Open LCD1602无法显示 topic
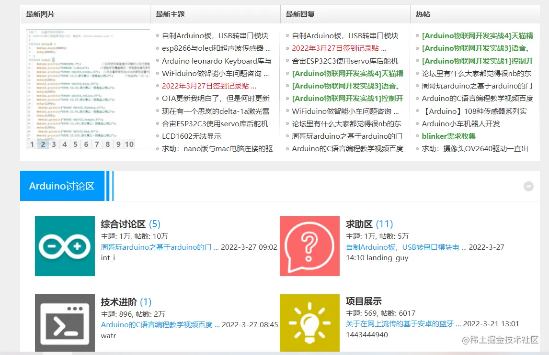 192,136
